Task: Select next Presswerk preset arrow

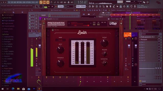Action: [118, 19]
